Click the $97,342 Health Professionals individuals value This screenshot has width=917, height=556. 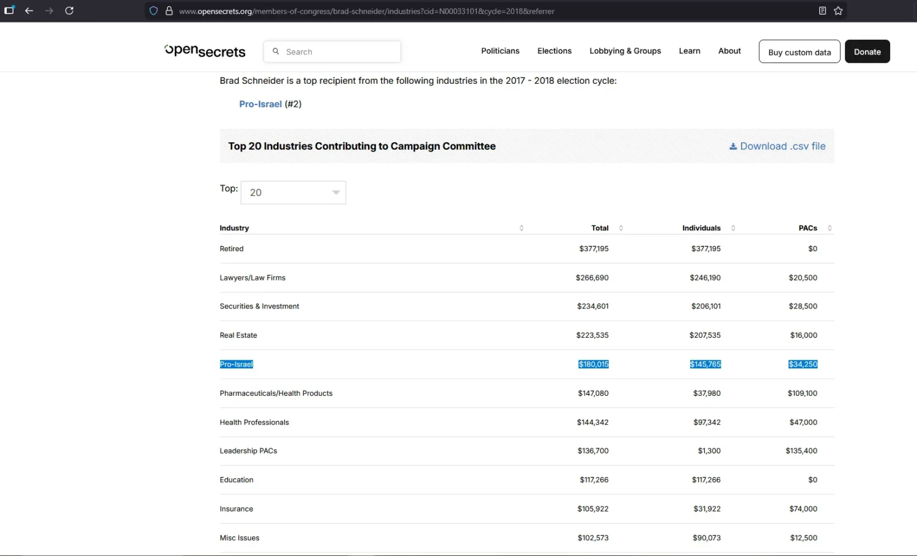tap(707, 422)
